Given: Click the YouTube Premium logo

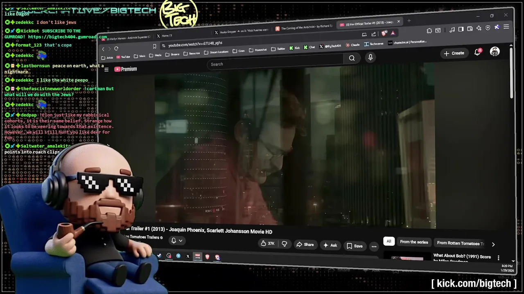Looking at the screenshot, I should pyautogui.click(x=126, y=69).
